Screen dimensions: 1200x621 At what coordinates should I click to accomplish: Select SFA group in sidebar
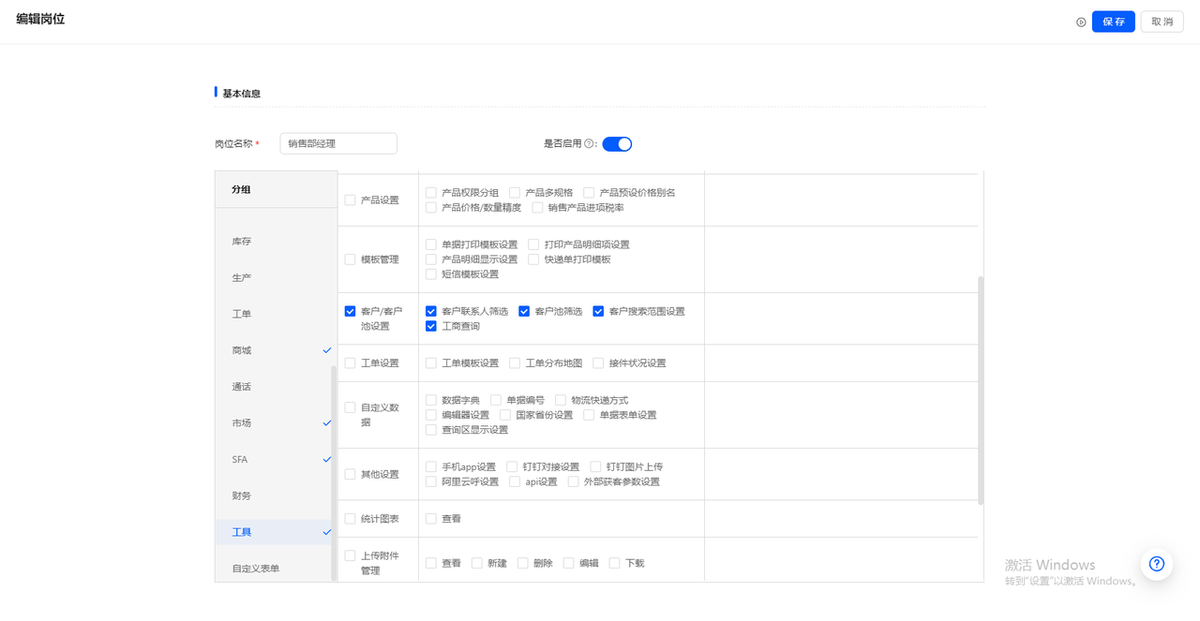tap(276, 460)
